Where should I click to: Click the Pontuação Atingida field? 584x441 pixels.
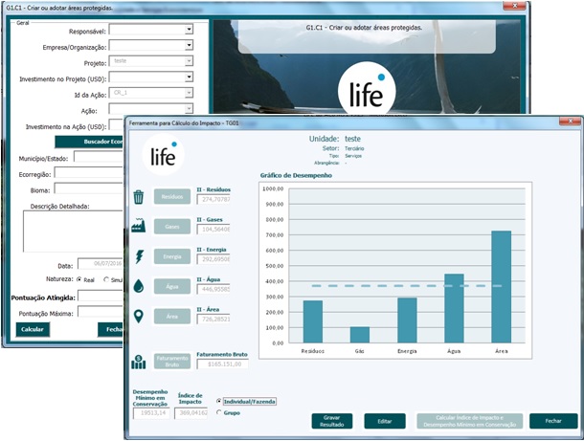[101, 296]
